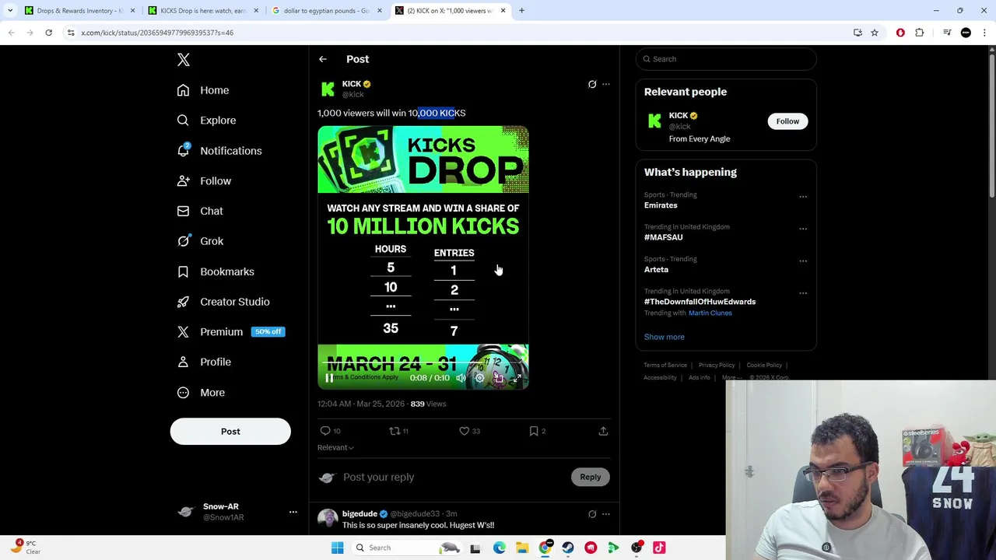The width and height of the screenshot is (996, 560).
Task: Open options dots for Emirates trend
Action: click(x=803, y=197)
